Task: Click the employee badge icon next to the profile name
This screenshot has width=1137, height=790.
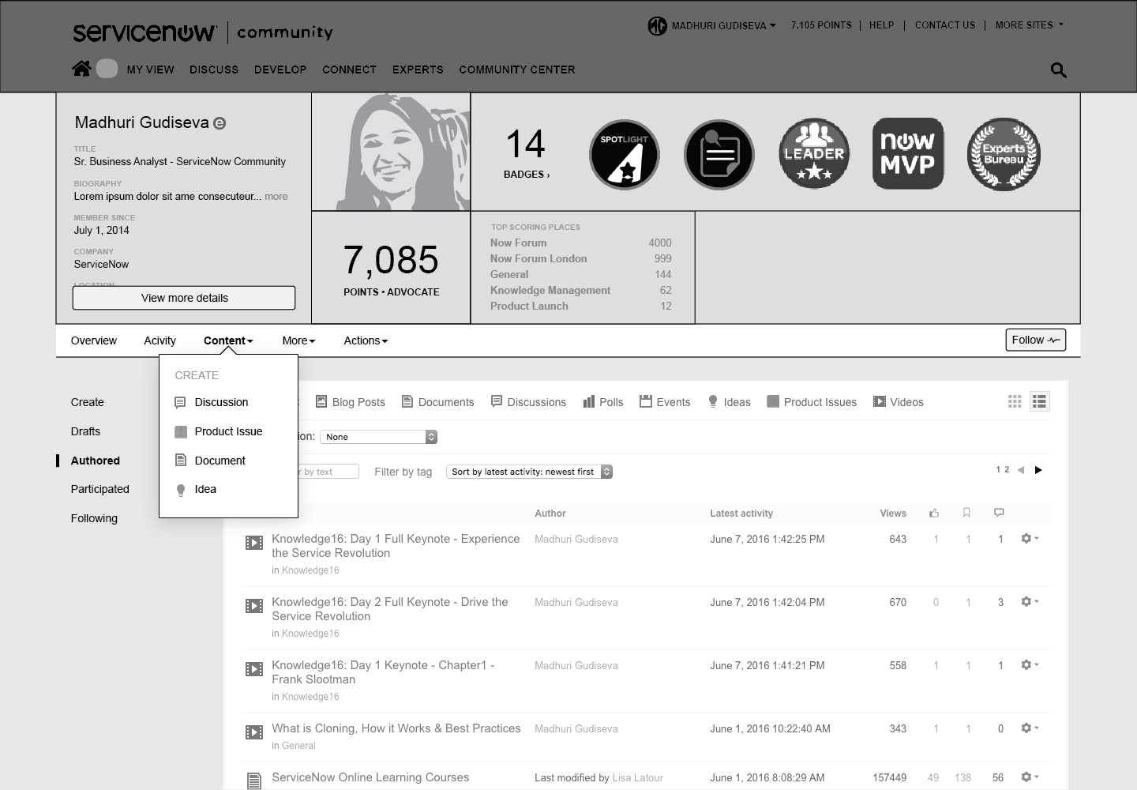Action: tap(220, 123)
